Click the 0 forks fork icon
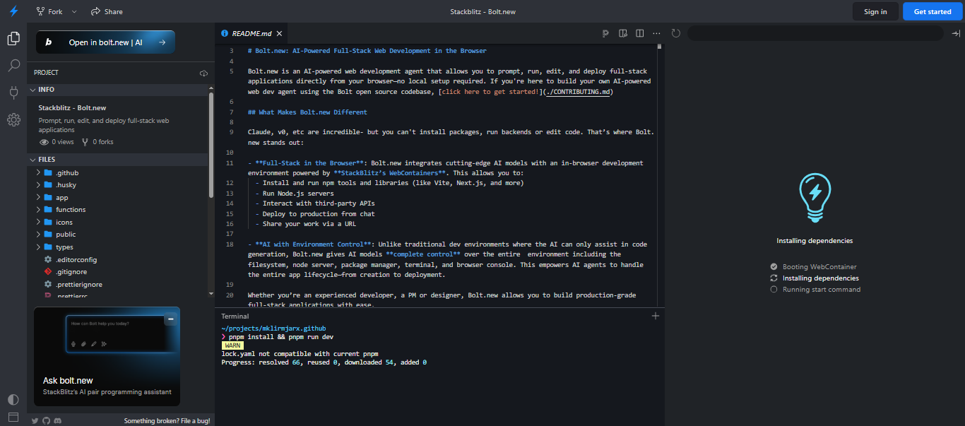Viewport: 965px width, 426px height. click(85, 142)
